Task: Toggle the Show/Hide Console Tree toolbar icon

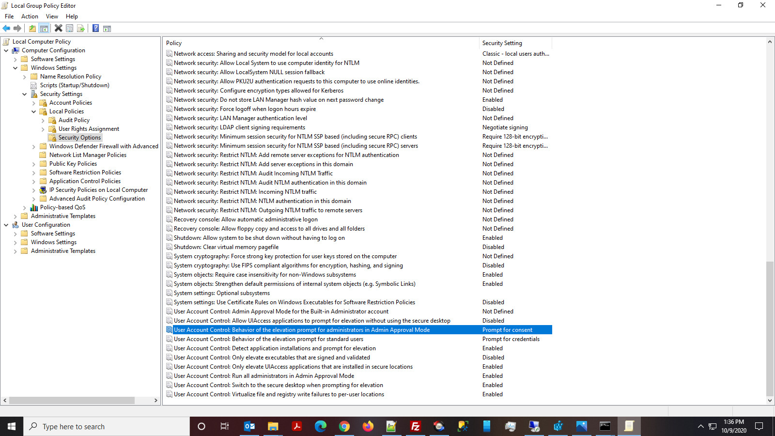Action: [44, 28]
